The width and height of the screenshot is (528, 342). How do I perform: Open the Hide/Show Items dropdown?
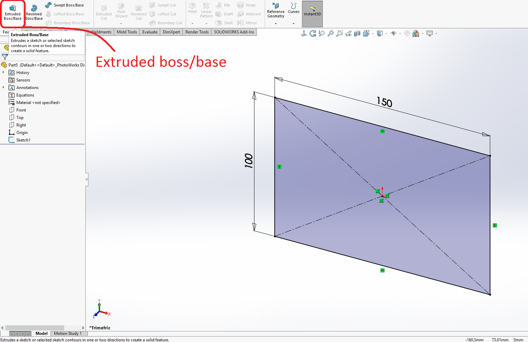tap(399, 33)
